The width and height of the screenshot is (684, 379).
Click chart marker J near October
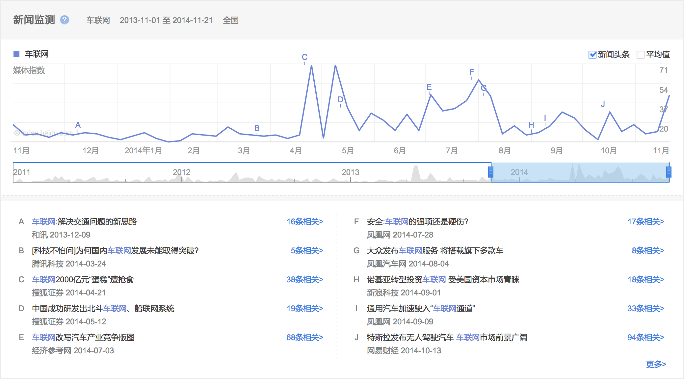[603, 104]
